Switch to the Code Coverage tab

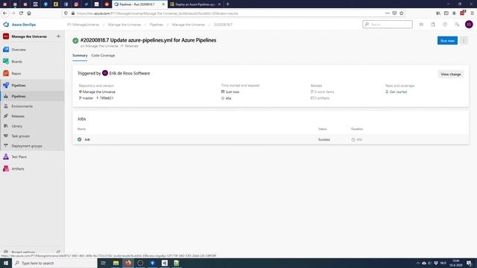click(x=103, y=56)
